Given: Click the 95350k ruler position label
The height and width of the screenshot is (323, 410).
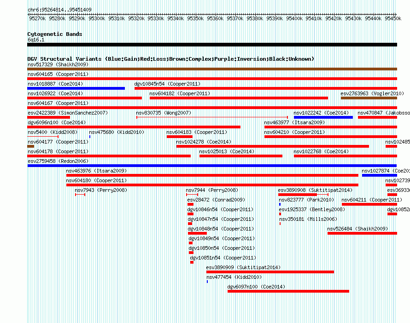Looking at the screenshot, I should tap(195, 18).
